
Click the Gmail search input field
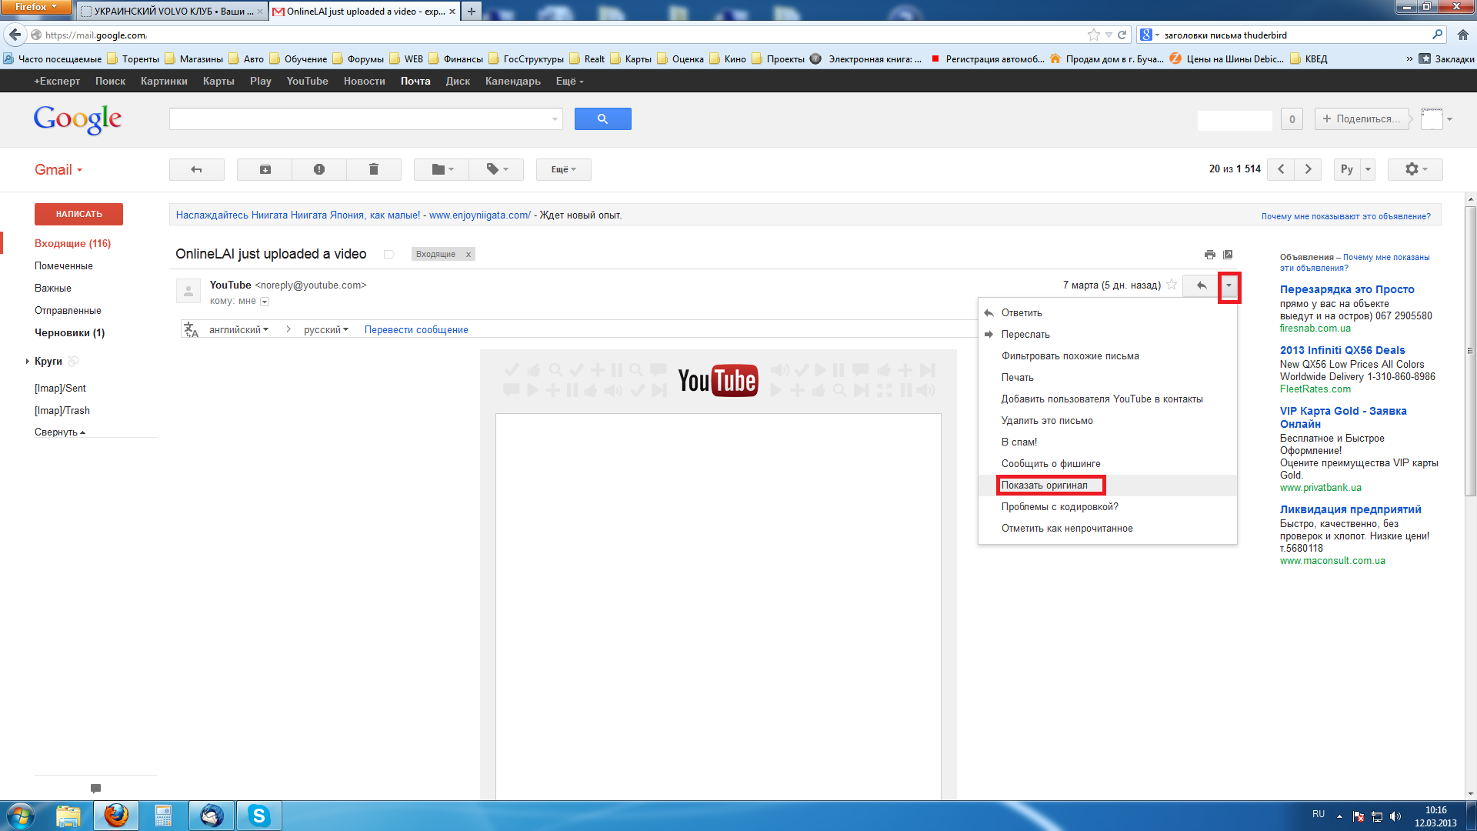coord(360,118)
